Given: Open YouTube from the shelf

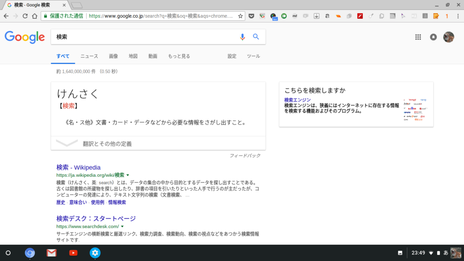Looking at the screenshot, I should coord(73,253).
